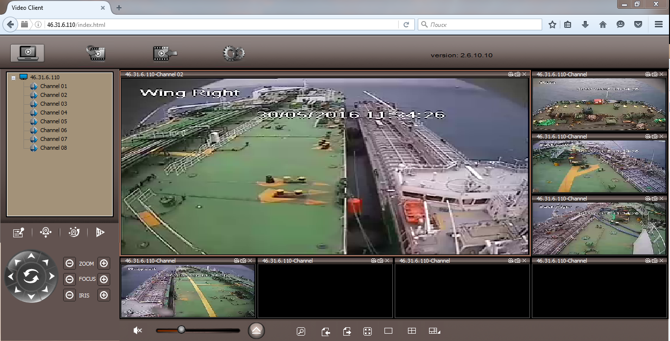The image size is (670, 341).
Task: Open the settings gears icon
Action: pyautogui.click(x=234, y=53)
